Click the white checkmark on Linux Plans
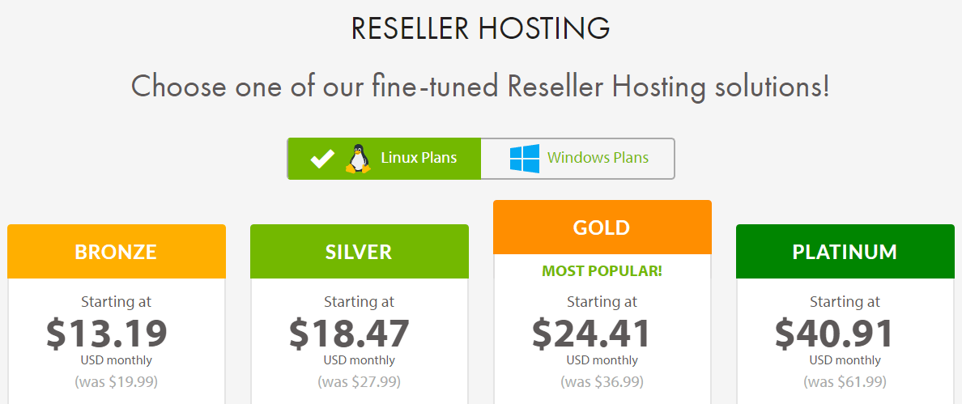 (322, 159)
